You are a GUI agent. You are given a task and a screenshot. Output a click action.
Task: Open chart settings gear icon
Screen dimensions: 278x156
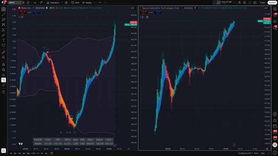point(244,3)
